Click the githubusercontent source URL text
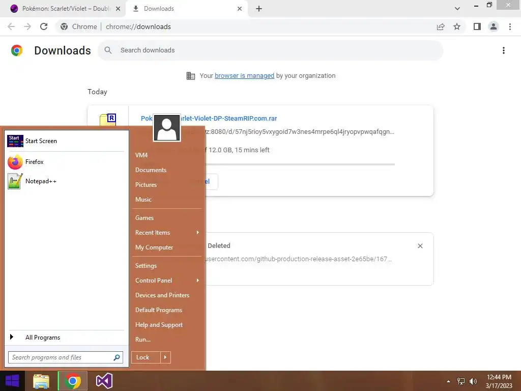Screen dimensions: 521x391 tap(298, 259)
